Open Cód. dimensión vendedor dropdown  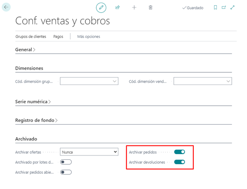click(x=203, y=81)
